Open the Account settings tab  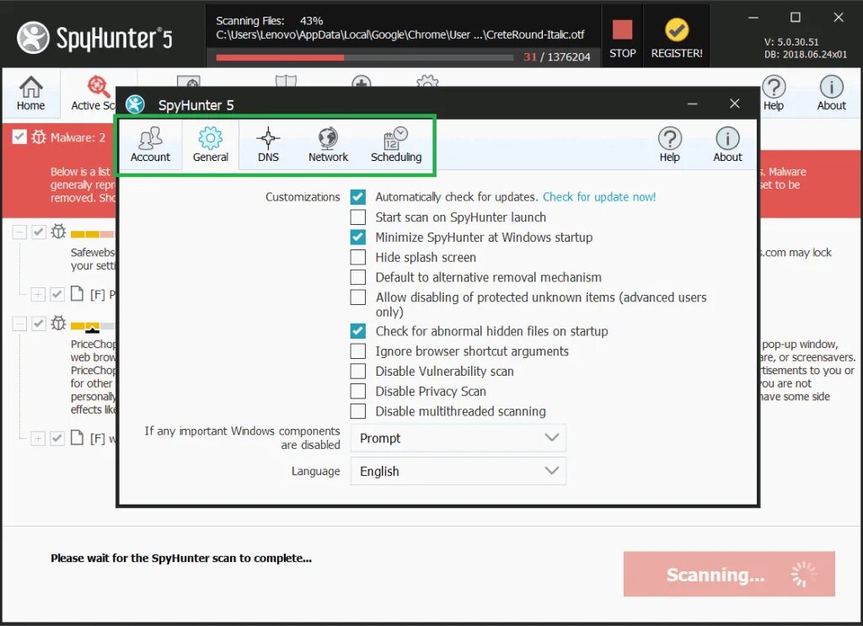150,144
